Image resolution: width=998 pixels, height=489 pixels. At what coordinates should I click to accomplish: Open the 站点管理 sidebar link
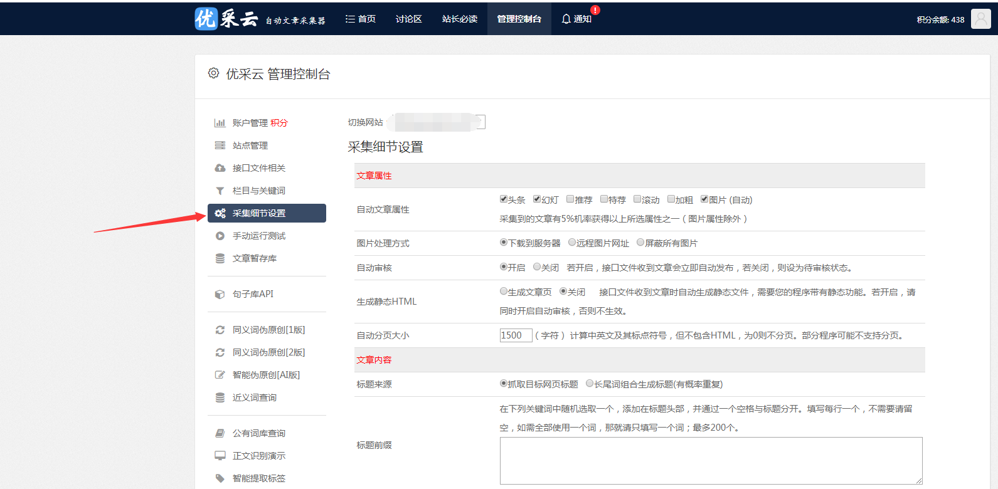[x=250, y=145]
